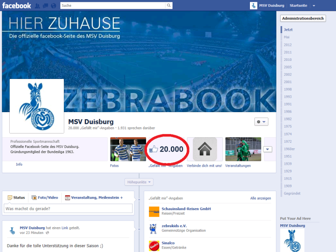The image size is (336, 252).
Task: Open Sinalco page link
Action: 168,243
